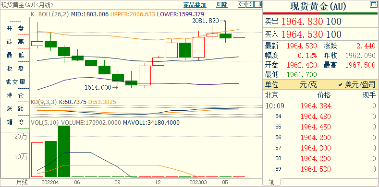Click the 开盘 item in left panel

(x=15, y=28)
